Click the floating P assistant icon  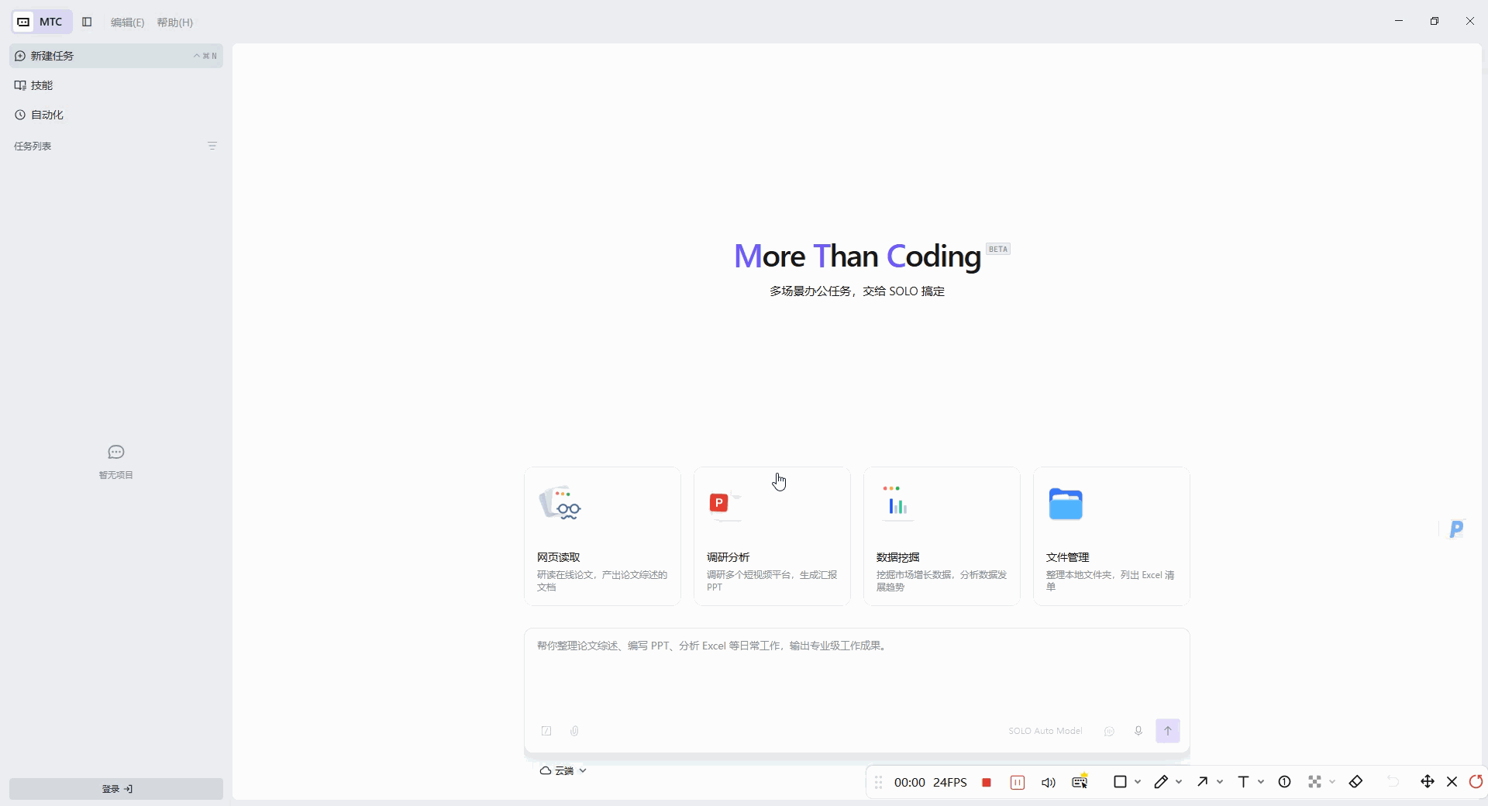coord(1457,529)
